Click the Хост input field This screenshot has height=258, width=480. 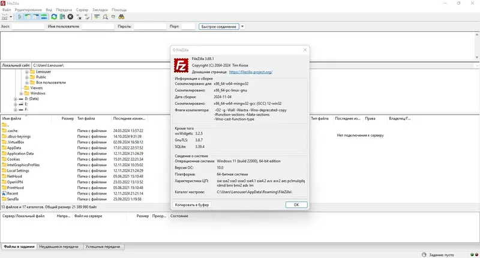click(x=28, y=26)
